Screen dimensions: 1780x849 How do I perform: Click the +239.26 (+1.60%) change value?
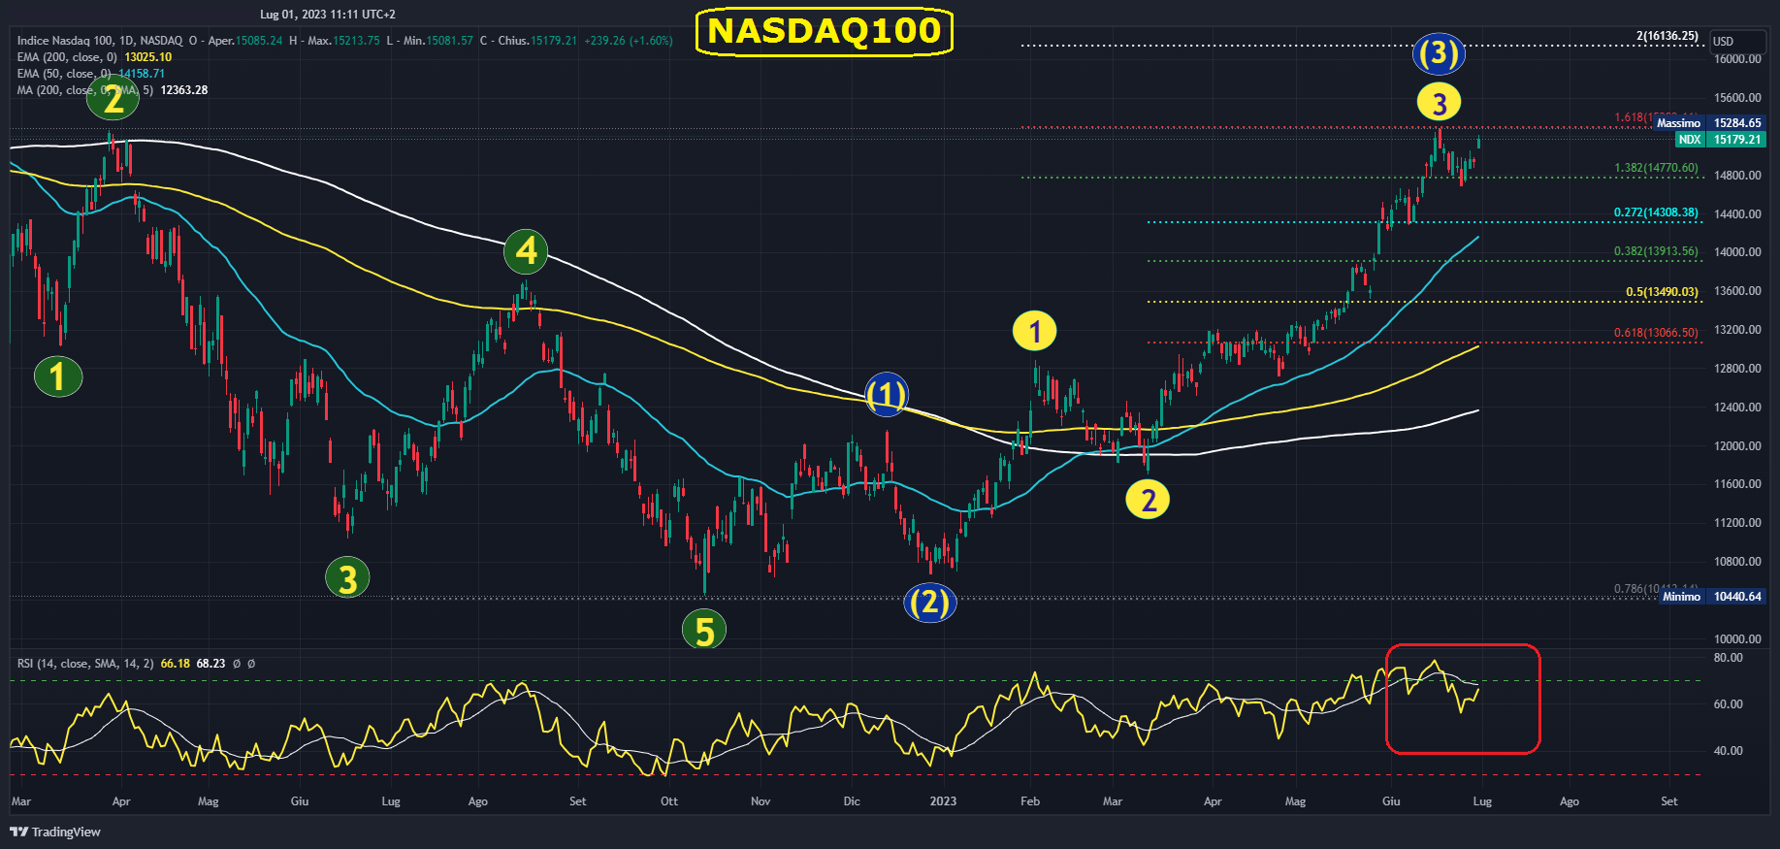coord(629,41)
